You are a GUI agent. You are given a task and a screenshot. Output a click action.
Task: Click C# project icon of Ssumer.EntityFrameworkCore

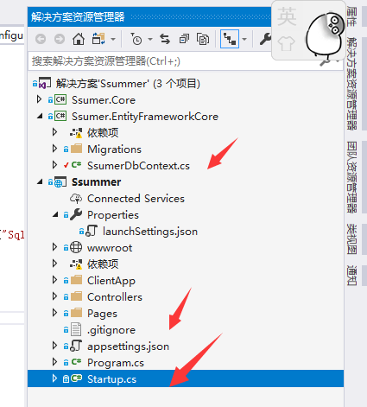60,117
